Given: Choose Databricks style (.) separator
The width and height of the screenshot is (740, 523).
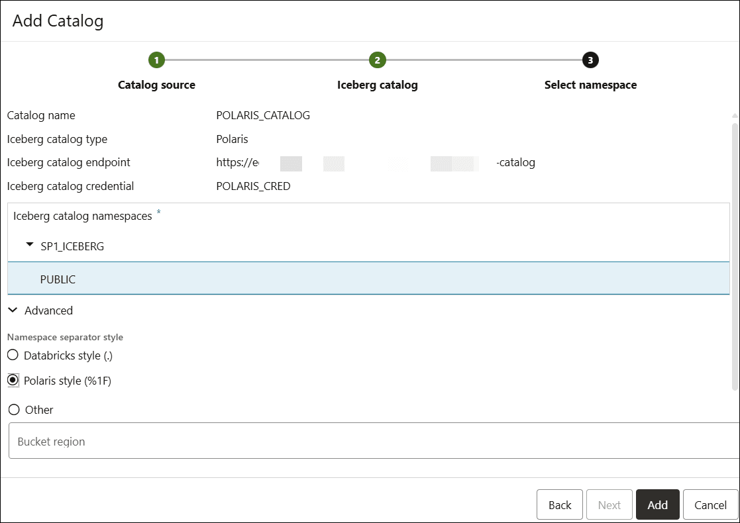Looking at the screenshot, I should pyautogui.click(x=13, y=355).
